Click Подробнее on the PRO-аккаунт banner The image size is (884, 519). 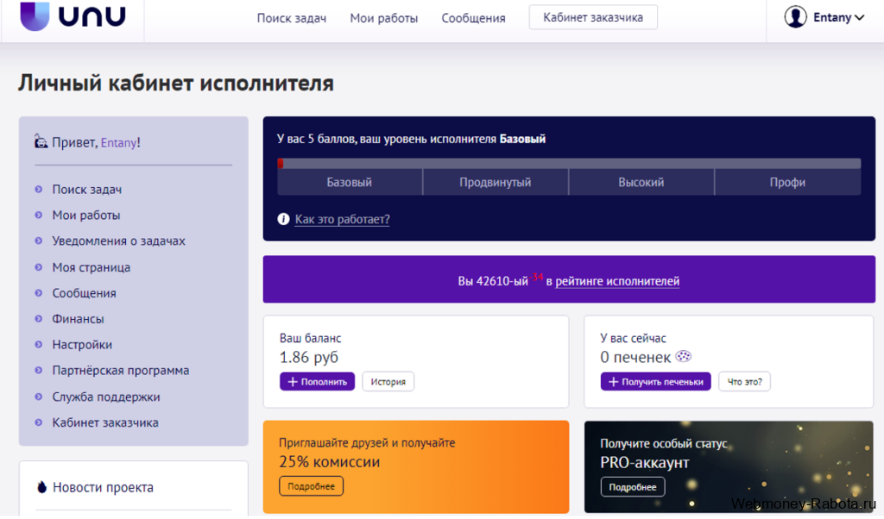[x=633, y=487]
